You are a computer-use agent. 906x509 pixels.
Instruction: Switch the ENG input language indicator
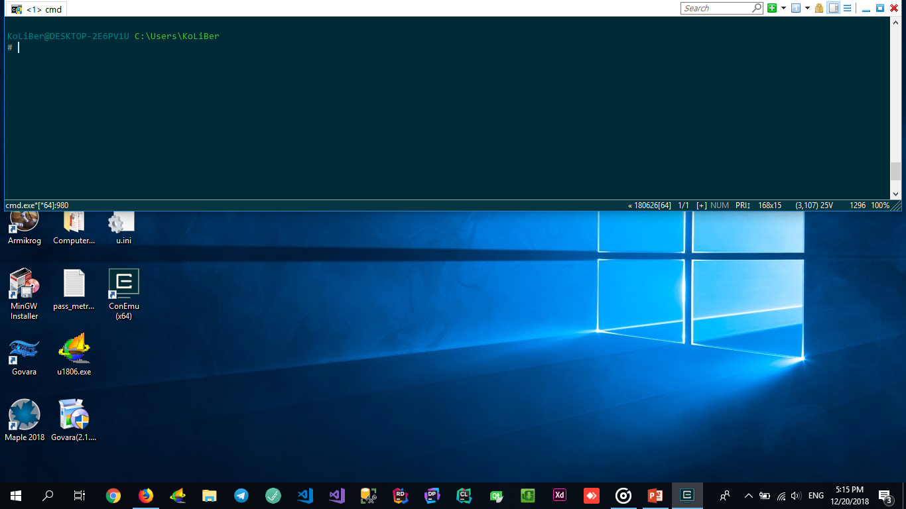point(816,495)
